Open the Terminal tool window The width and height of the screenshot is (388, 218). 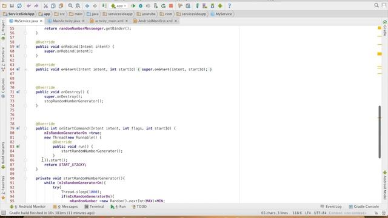point(95,206)
